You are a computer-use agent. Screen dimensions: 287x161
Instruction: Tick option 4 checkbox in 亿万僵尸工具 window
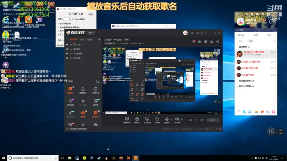coord(61,34)
